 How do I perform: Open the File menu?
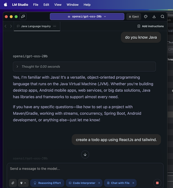click(36, 5)
